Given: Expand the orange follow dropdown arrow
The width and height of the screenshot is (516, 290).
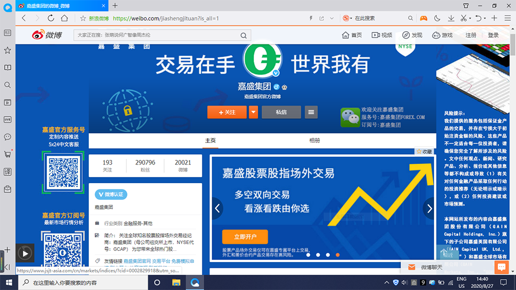Looking at the screenshot, I should (253, 112).
